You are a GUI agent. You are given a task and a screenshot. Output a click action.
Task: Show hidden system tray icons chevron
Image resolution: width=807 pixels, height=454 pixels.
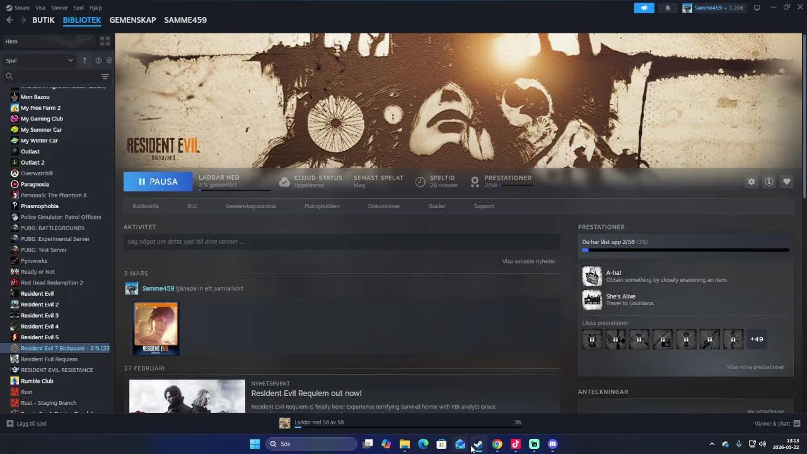click(712, 444)
